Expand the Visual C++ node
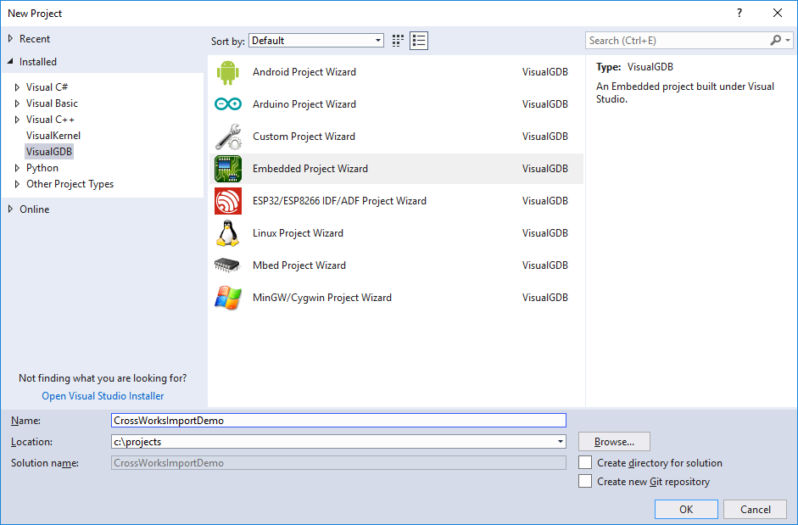The height and width of the screenshot is (525, 798). click(x=17, y=120)
